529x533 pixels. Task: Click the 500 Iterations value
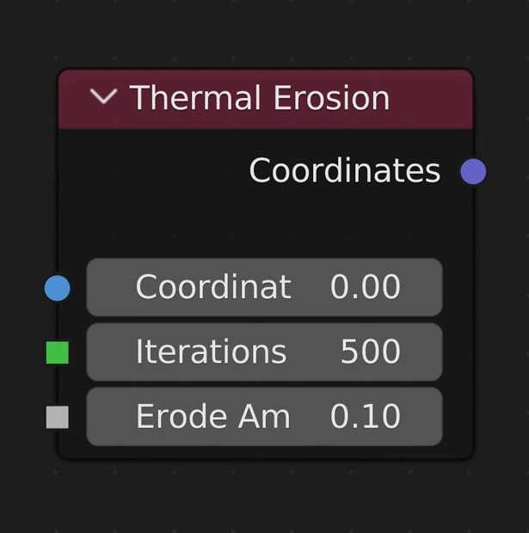click(x=370, y=352)
